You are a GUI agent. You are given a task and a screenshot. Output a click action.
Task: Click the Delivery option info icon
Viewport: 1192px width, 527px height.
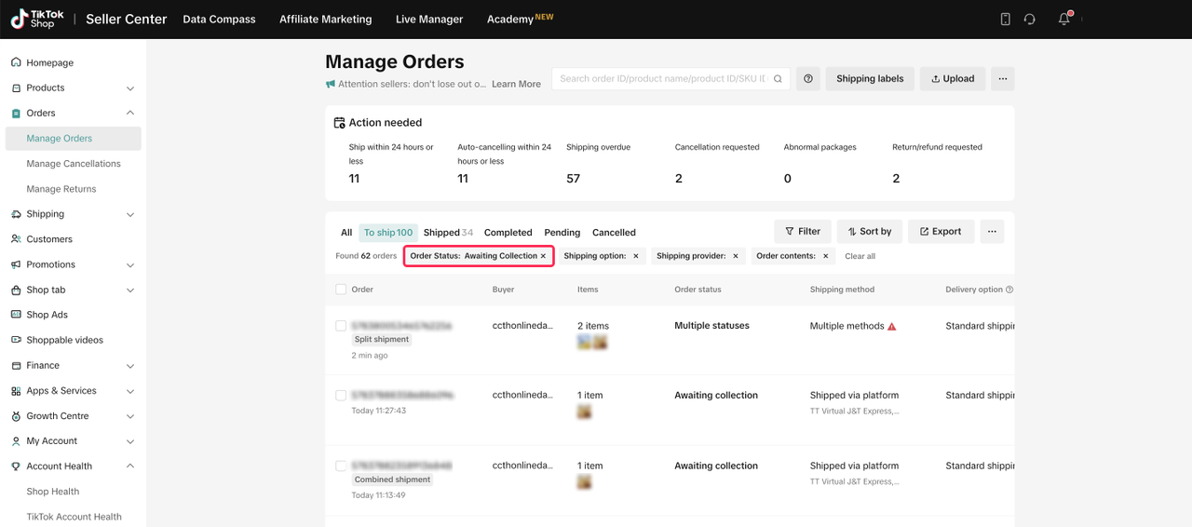click(x=1009, y=290)
